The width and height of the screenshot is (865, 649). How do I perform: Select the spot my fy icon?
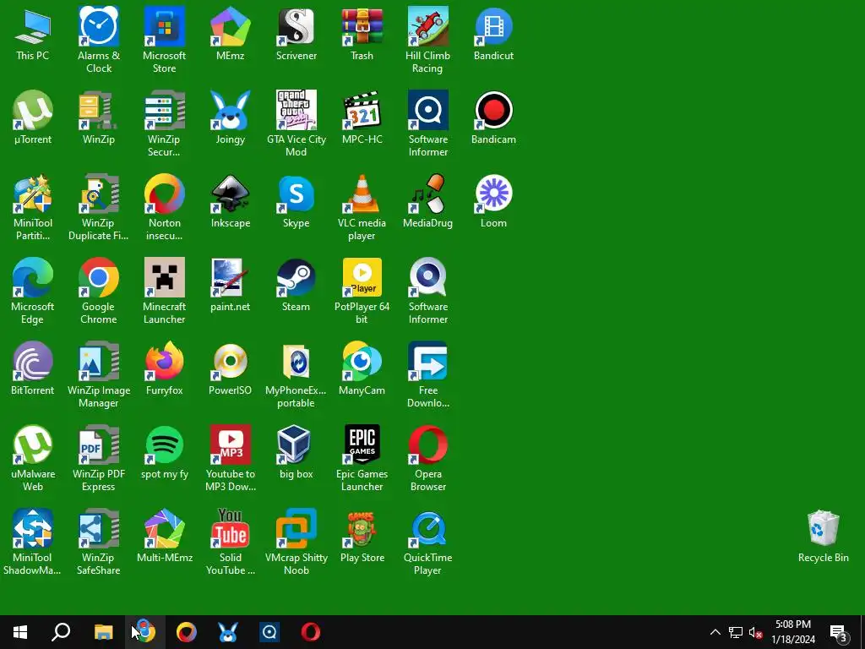pyautogui.click(x=165, y=453)
